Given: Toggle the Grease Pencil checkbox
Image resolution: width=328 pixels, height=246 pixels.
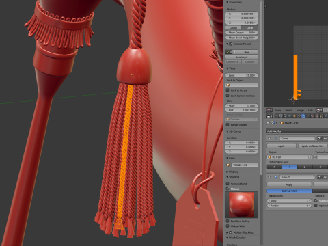Looking at the screenshot, I should pos(230,44).
